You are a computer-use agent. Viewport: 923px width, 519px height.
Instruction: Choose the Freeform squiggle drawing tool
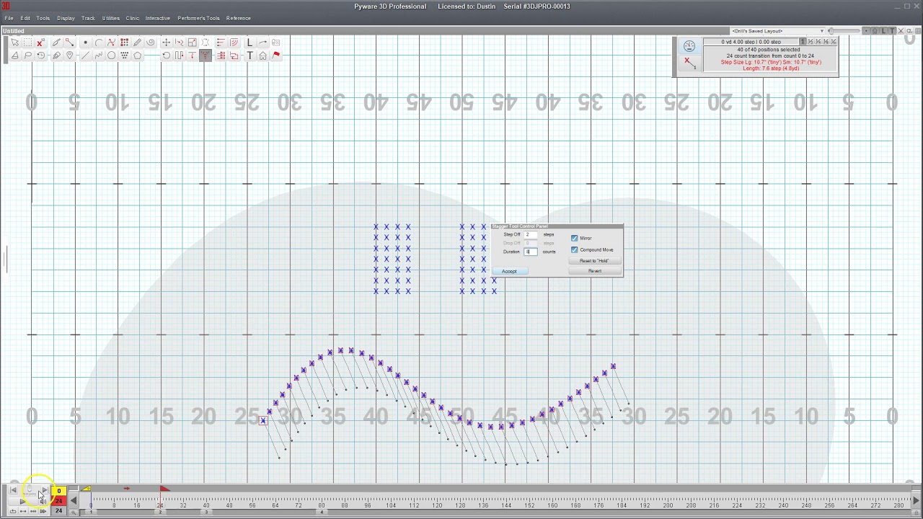[98, 56]
